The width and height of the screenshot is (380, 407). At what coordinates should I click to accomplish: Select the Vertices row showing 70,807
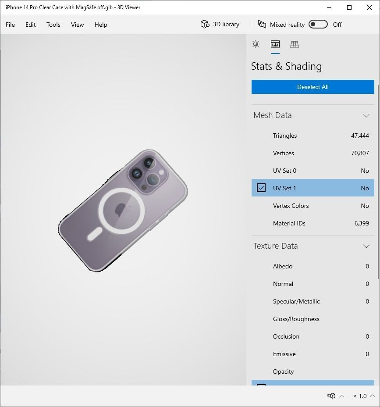point(313,153)
